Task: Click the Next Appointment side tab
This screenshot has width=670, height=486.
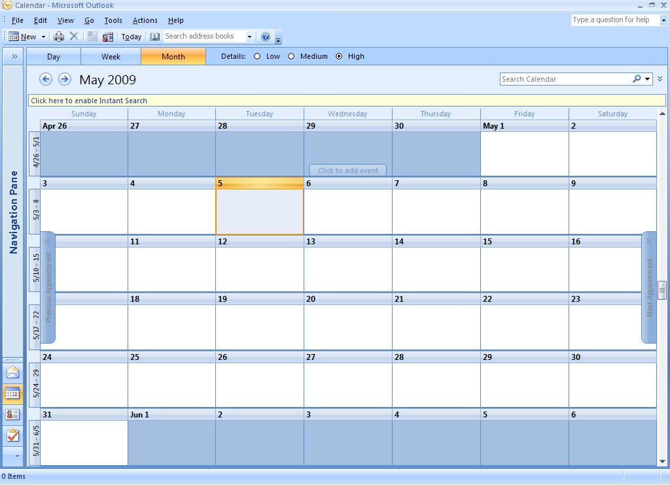Action: [x=649, y=287]
